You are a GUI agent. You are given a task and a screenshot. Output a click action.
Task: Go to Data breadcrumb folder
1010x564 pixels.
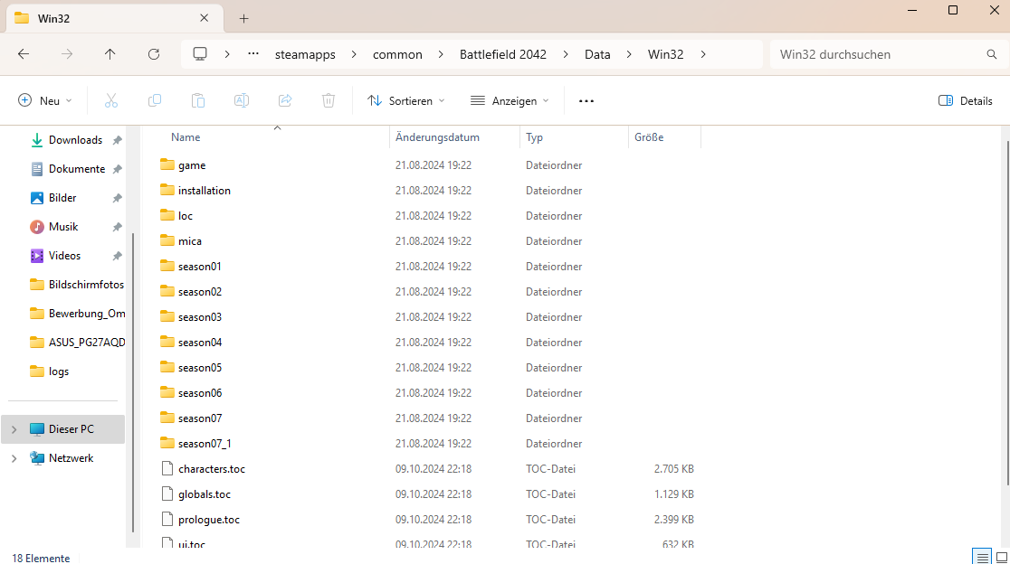(597, 54)
